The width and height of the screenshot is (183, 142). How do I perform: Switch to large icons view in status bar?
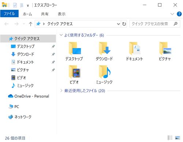178,138
